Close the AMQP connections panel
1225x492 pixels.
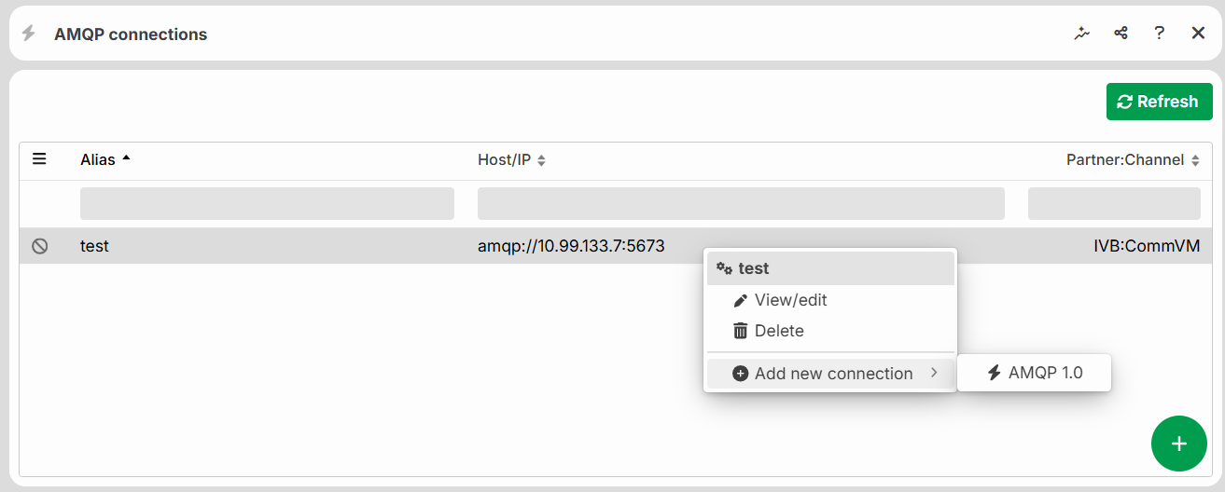click(1199, 34)
